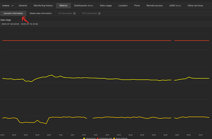Toggle Connection type legend entry
Image resolution: width=212 pixels, height=139 pixels.
pyautogui.click(x=105, y=138)
